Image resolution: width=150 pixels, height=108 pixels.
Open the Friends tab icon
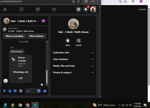(5, 9)
